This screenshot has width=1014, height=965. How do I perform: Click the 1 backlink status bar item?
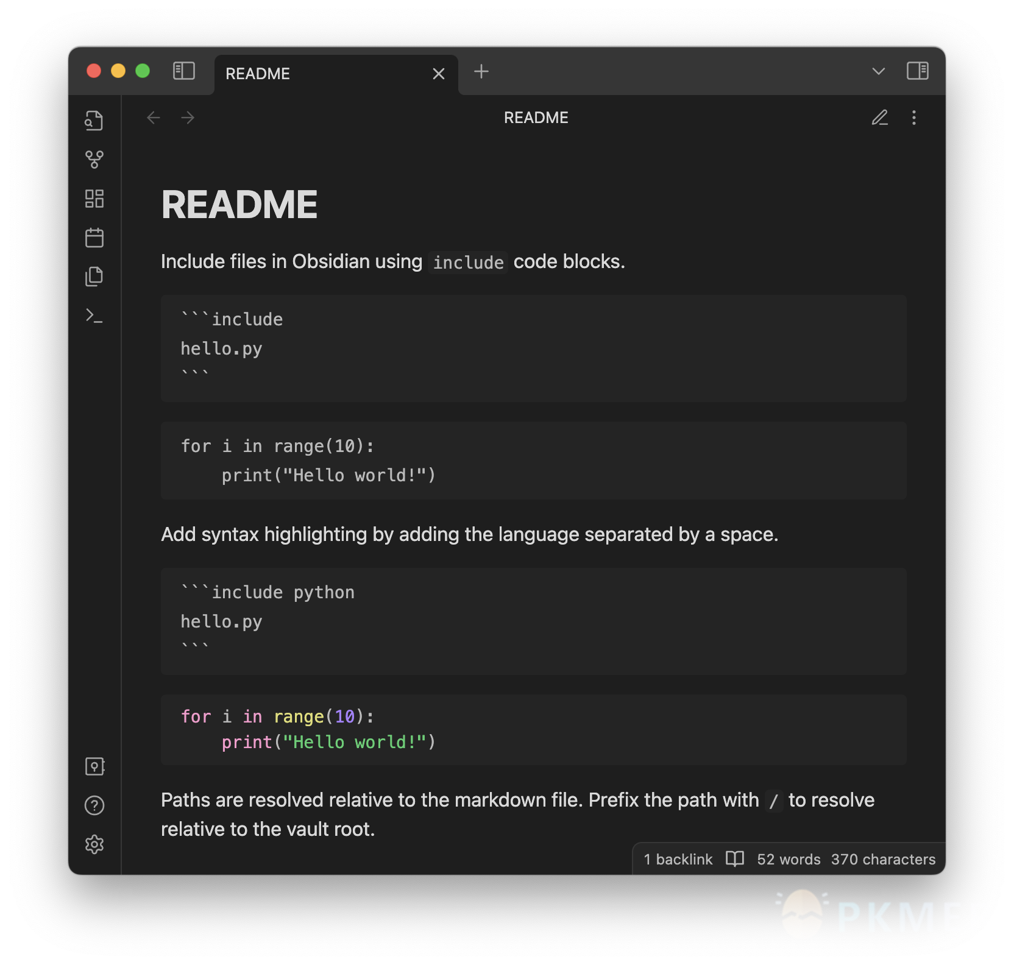678,859
